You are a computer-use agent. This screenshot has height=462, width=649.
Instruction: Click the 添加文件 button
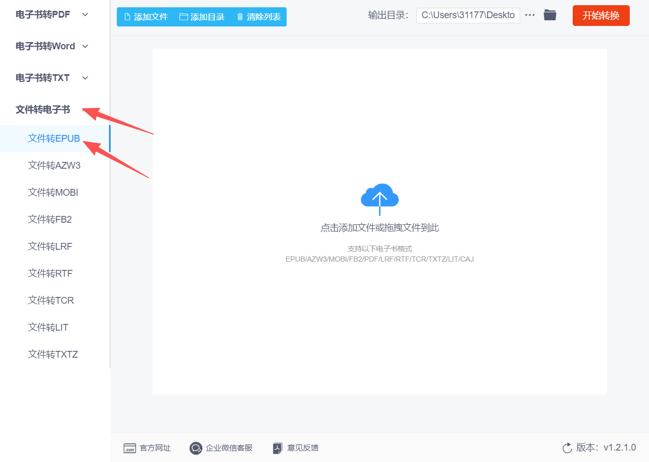pyautogui.click(x=146, y=17)
